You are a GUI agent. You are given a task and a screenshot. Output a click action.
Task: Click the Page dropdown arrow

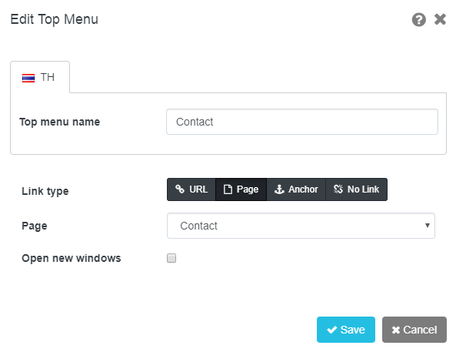tap(428, 225)
